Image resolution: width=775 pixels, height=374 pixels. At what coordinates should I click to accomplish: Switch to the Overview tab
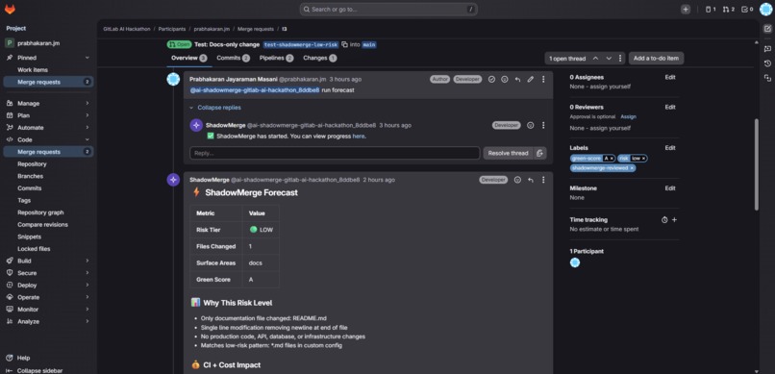(x=188, y=59)
